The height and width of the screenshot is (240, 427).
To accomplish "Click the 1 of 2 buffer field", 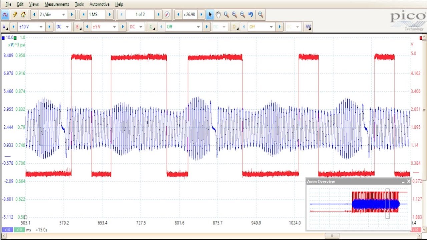I will click(x=140, y=15).
